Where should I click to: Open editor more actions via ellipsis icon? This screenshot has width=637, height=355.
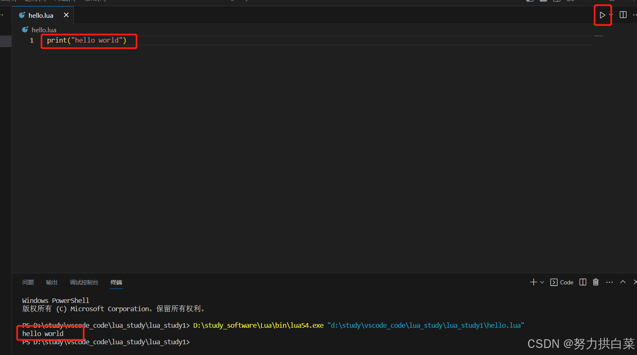pos(635,15)
